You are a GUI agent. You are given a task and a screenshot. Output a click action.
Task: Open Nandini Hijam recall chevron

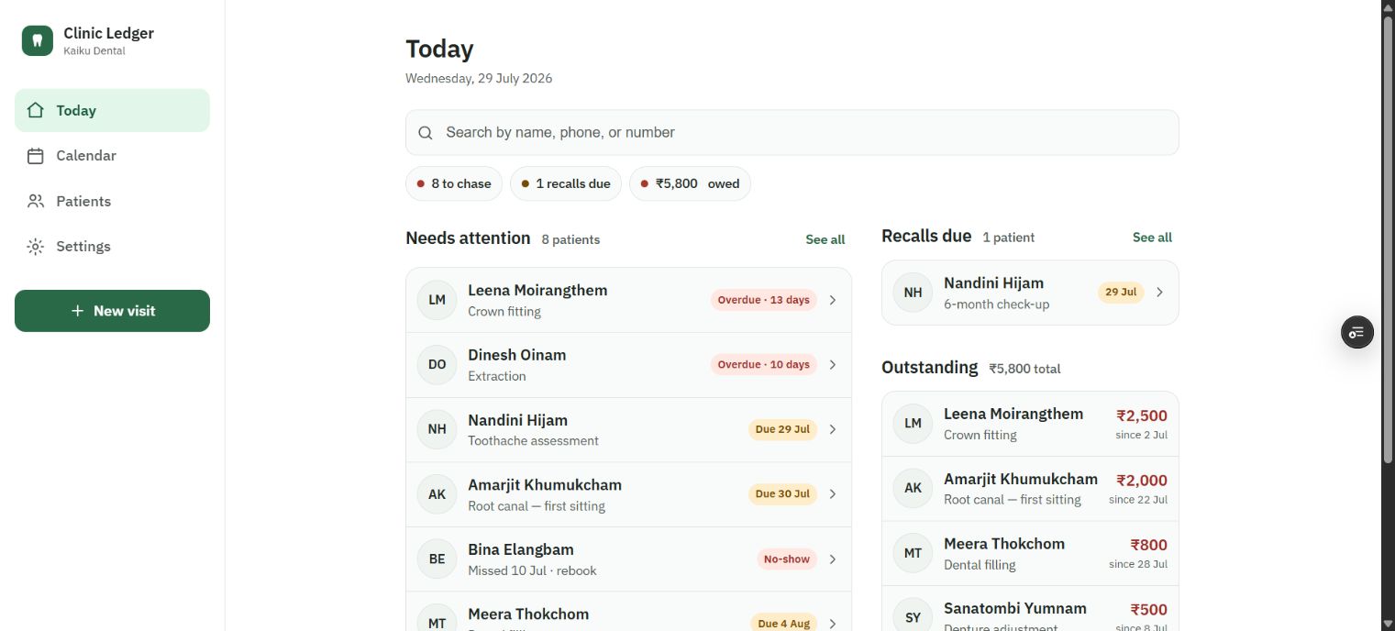tap(1159, 293)
